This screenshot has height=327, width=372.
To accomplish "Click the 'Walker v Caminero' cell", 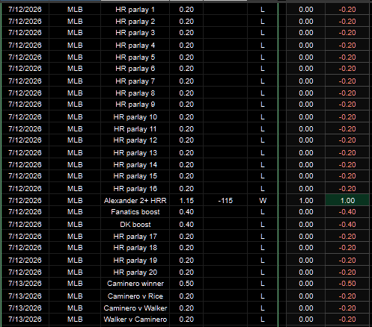I will 135,320.
